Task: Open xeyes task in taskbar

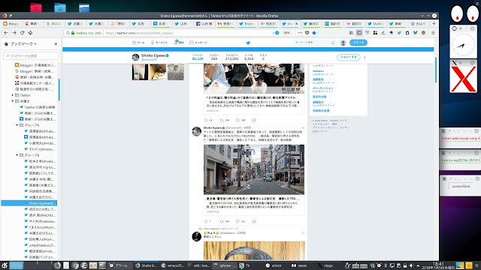Action: [x=299, y=265]
